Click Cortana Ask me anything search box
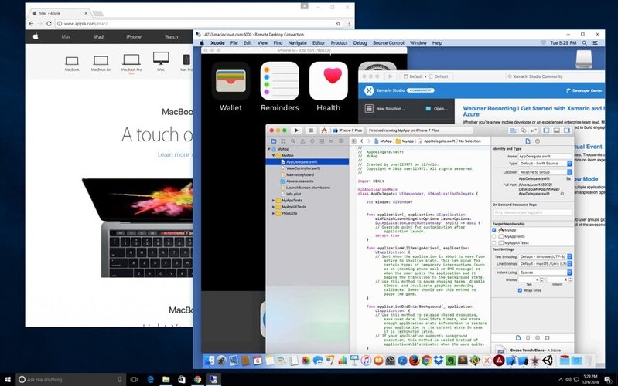This screenshot has width=618, height=386. tap(71, 379)
